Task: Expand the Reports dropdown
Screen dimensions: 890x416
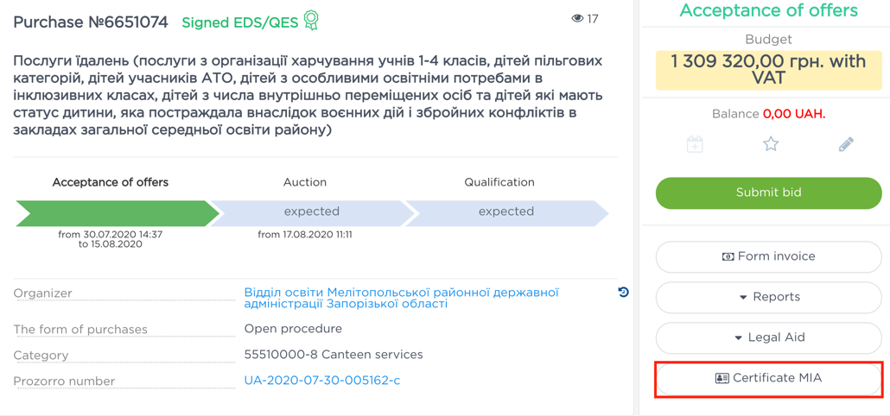Action: pyautogui.click(x=768, y=297)
